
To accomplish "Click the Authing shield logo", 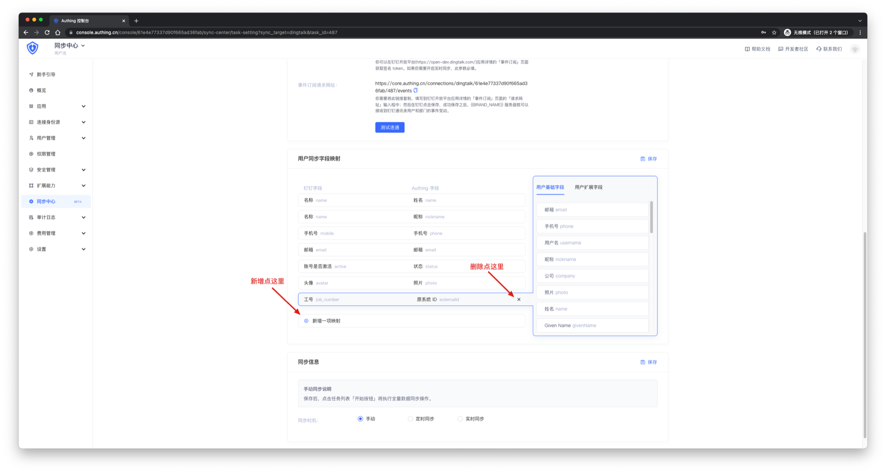I will 32,48.
